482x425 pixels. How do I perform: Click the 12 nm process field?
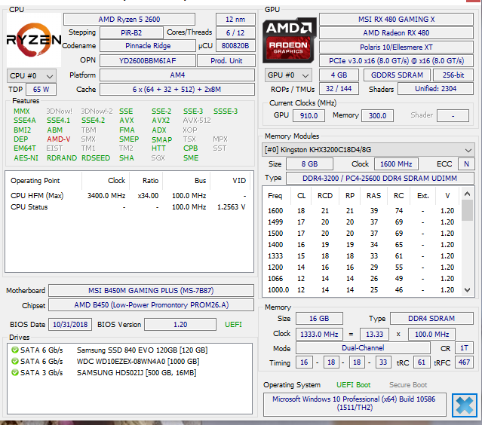click(235, 20)
